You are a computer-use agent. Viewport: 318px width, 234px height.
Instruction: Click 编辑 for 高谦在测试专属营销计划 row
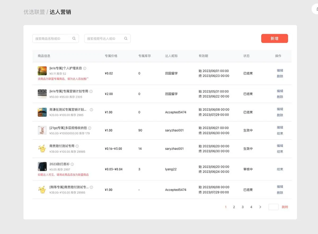(280, 109)
